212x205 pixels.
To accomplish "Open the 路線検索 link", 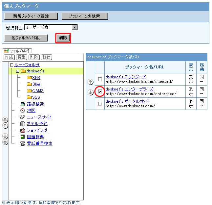I will tap(35, 104).
